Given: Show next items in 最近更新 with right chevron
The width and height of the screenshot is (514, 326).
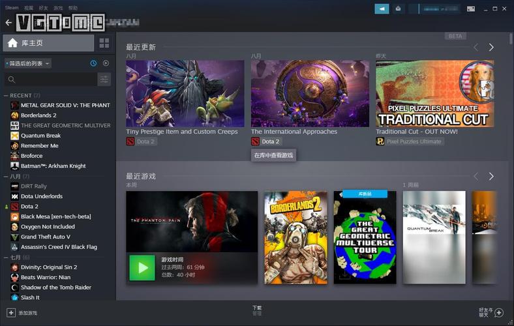Looking at the screenshot, I should [x=491, y=48].
